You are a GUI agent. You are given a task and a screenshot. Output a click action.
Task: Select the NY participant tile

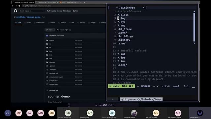tap(90, 113)
